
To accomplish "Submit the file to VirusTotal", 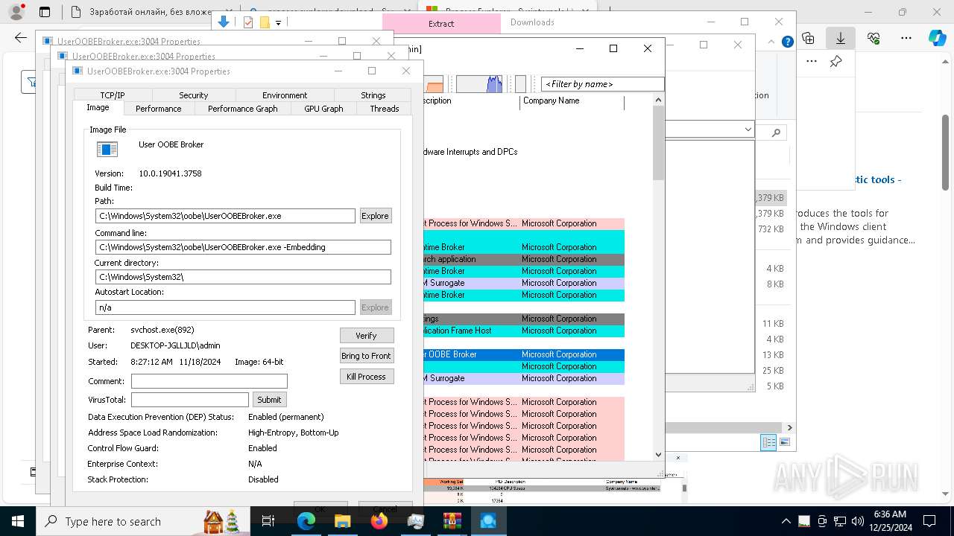I will click(269, 400).
